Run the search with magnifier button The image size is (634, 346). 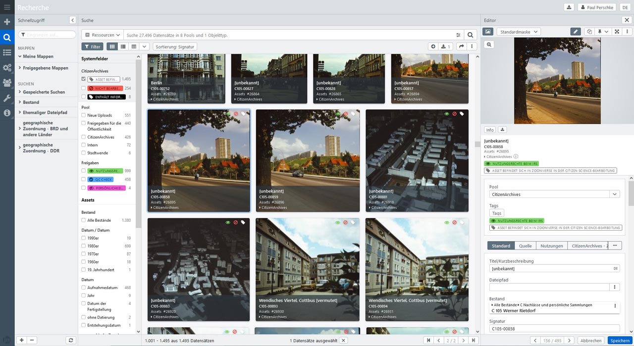pos(471,35)
